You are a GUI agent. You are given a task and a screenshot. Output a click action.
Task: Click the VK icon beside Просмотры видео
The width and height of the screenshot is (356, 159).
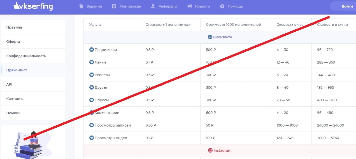coord(91,138)
